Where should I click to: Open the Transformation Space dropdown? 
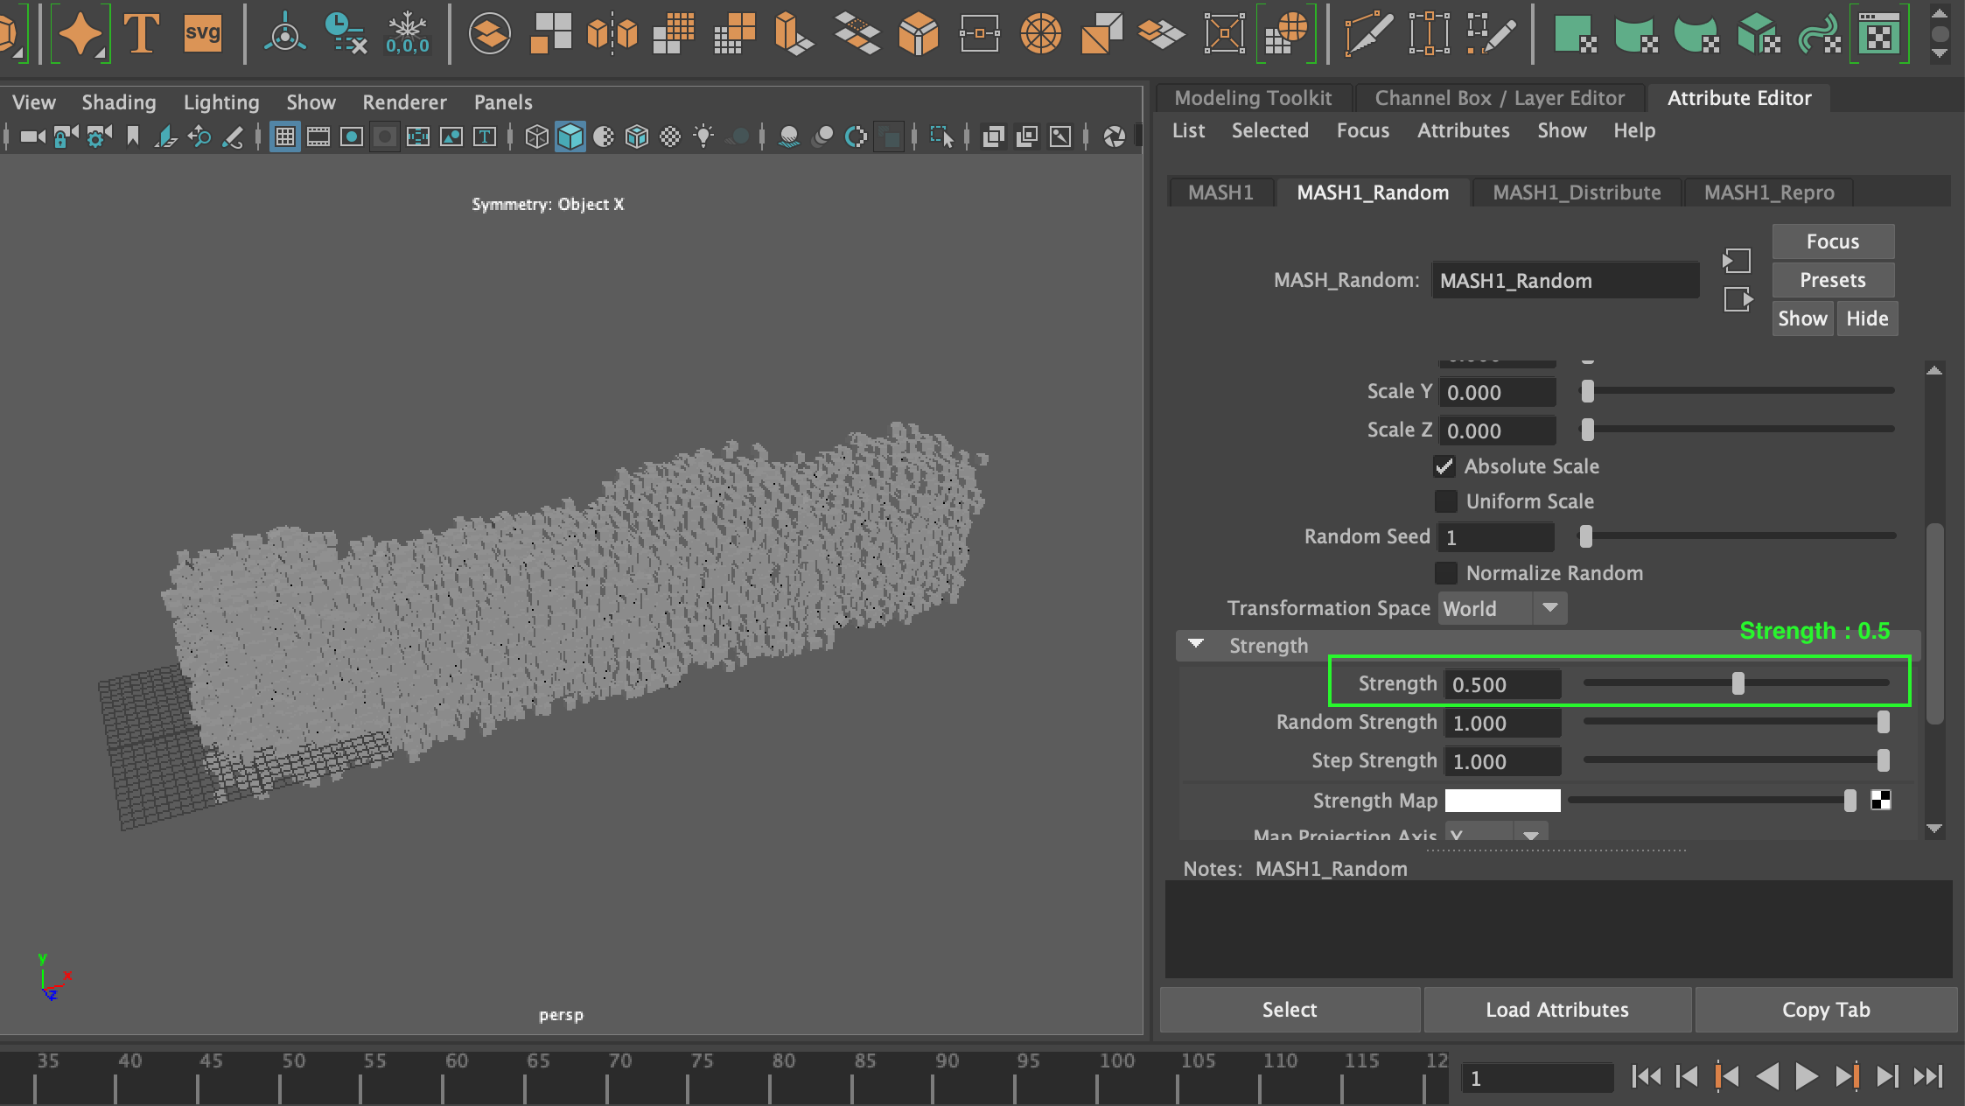point(1549,608)
